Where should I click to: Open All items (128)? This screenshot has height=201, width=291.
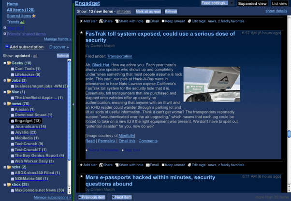point(21,10)
